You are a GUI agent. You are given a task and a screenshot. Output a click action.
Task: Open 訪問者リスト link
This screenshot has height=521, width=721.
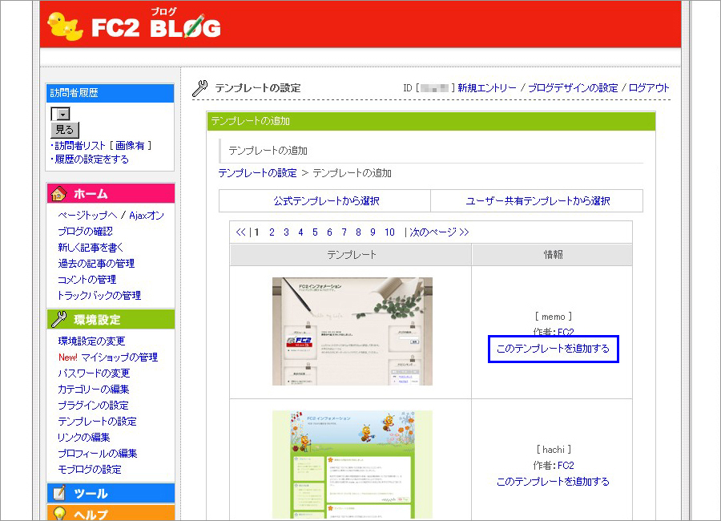tap(80, 145)
